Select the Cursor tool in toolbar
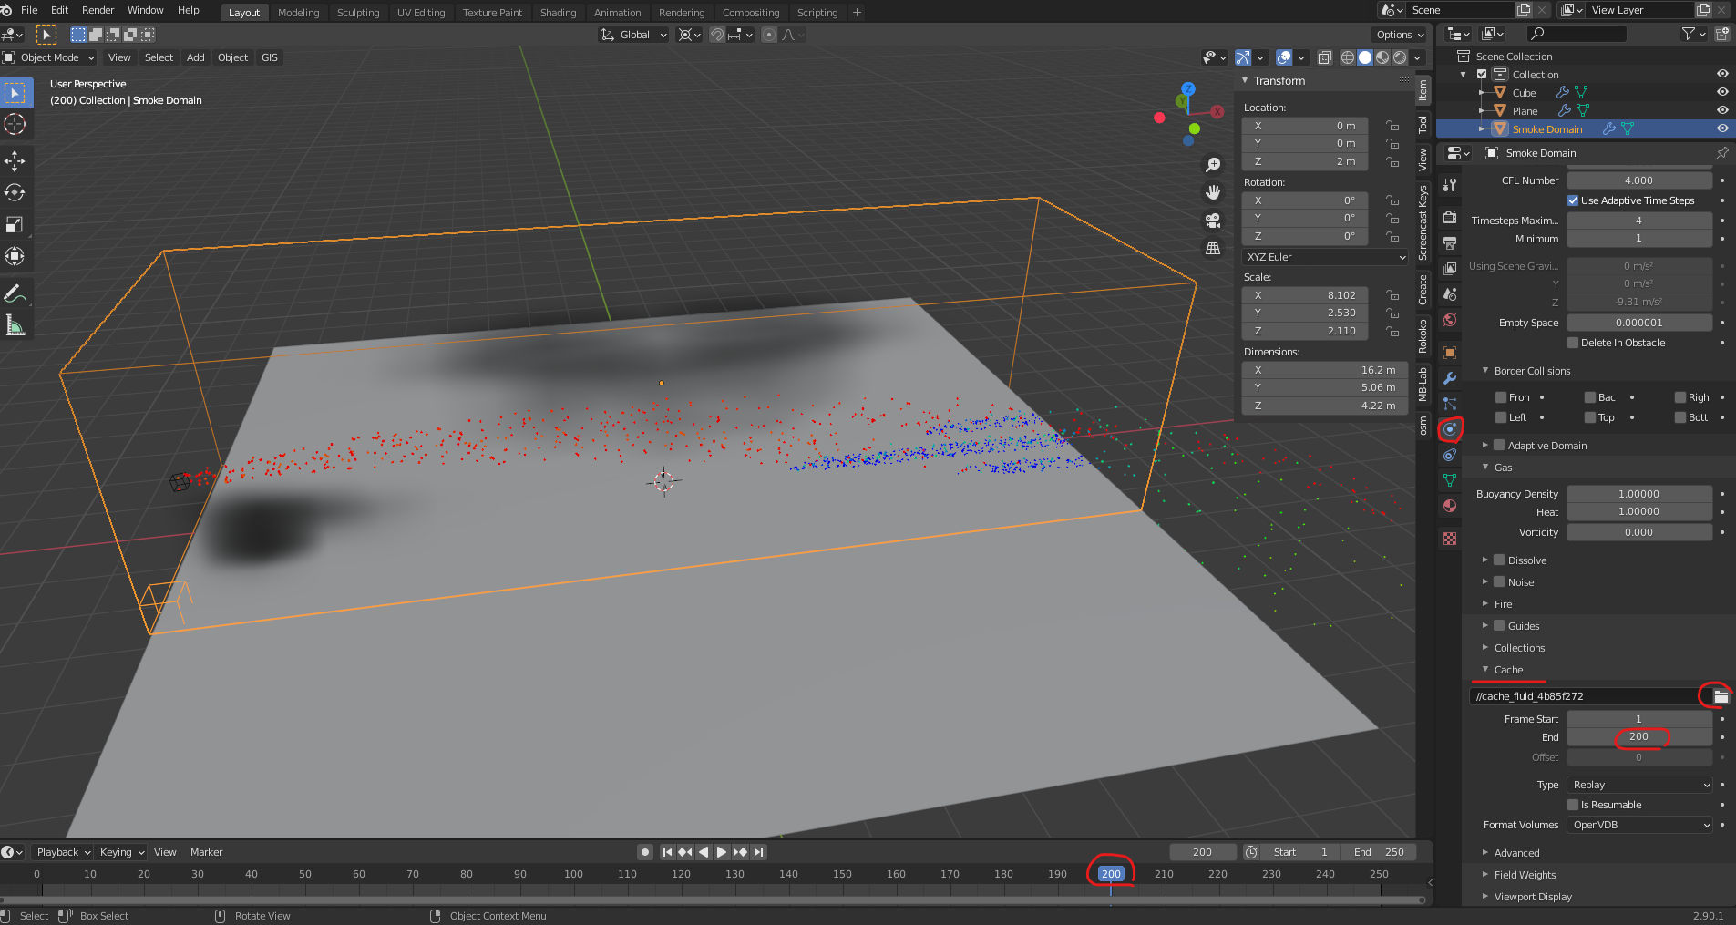The image size is (1736, 925). (15, 124)
